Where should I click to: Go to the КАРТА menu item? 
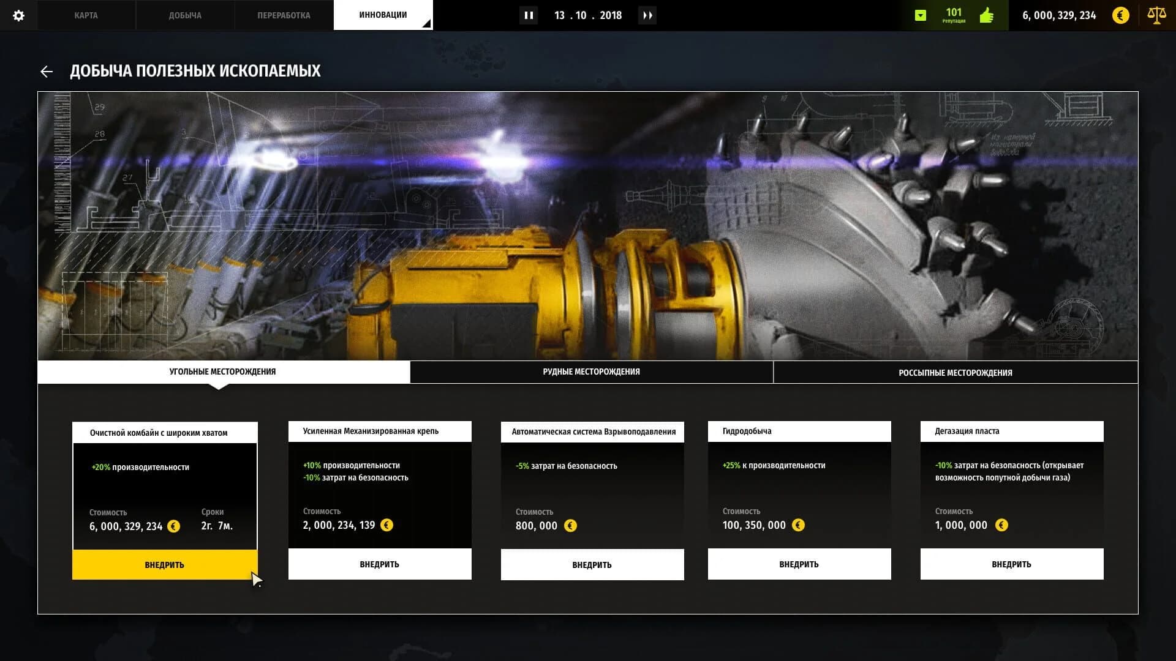[x=86, y=15]
